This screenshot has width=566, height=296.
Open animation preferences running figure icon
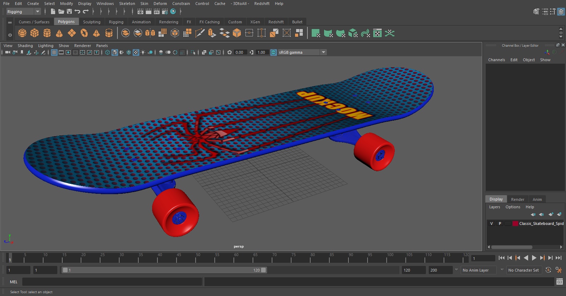click(x=559, y=270)
